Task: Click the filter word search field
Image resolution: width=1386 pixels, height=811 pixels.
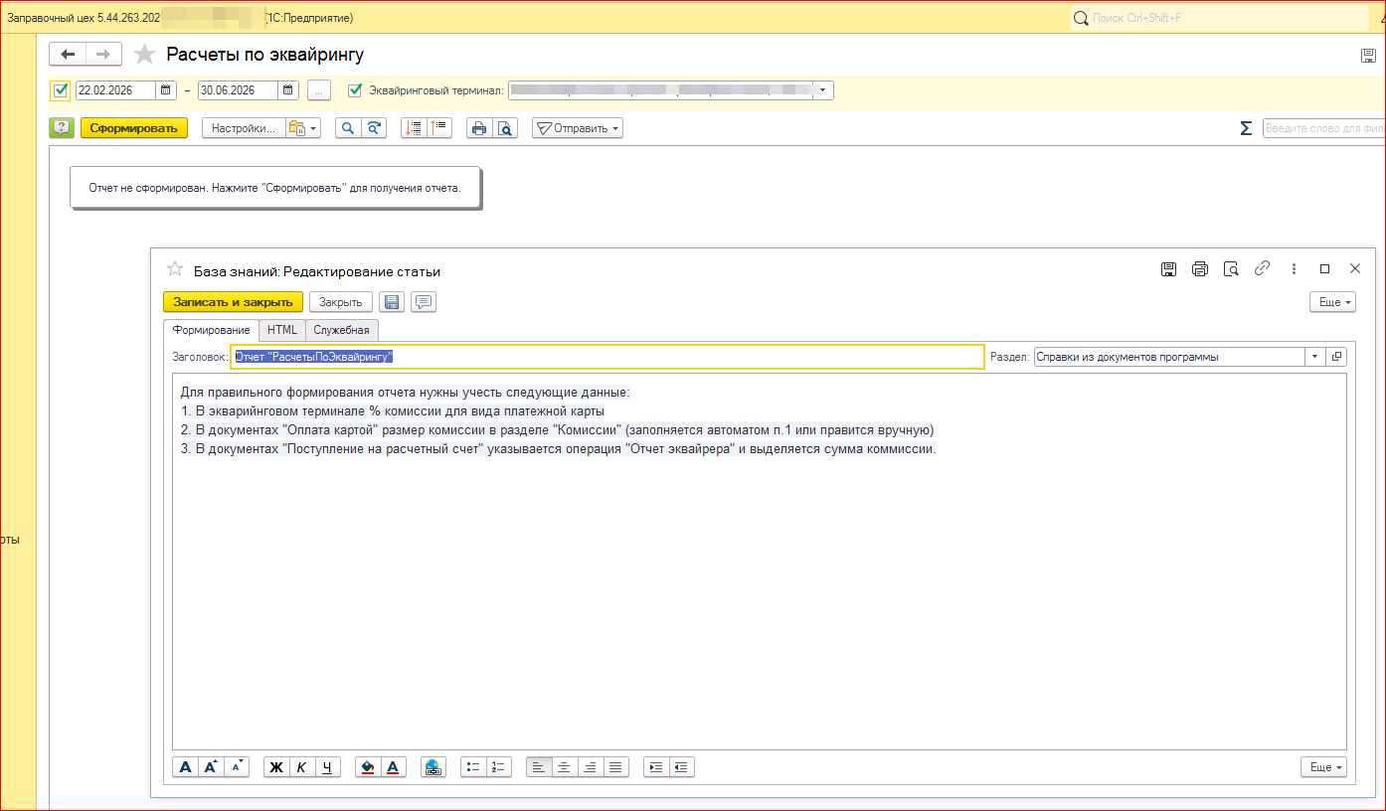Action: coord(1323,128)
